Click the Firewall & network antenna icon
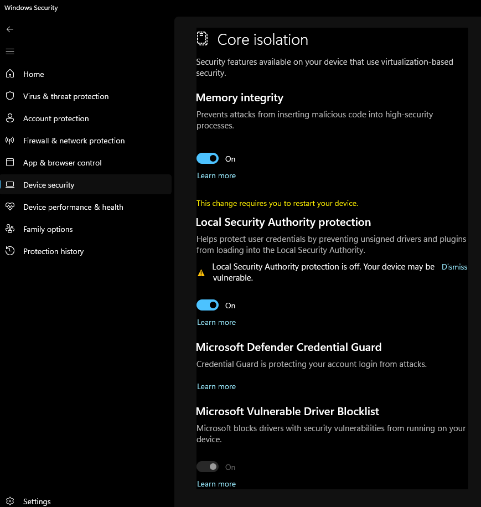The width and height of the screenshot is (481, 507). pyautogui.click(x=10, y=141)
